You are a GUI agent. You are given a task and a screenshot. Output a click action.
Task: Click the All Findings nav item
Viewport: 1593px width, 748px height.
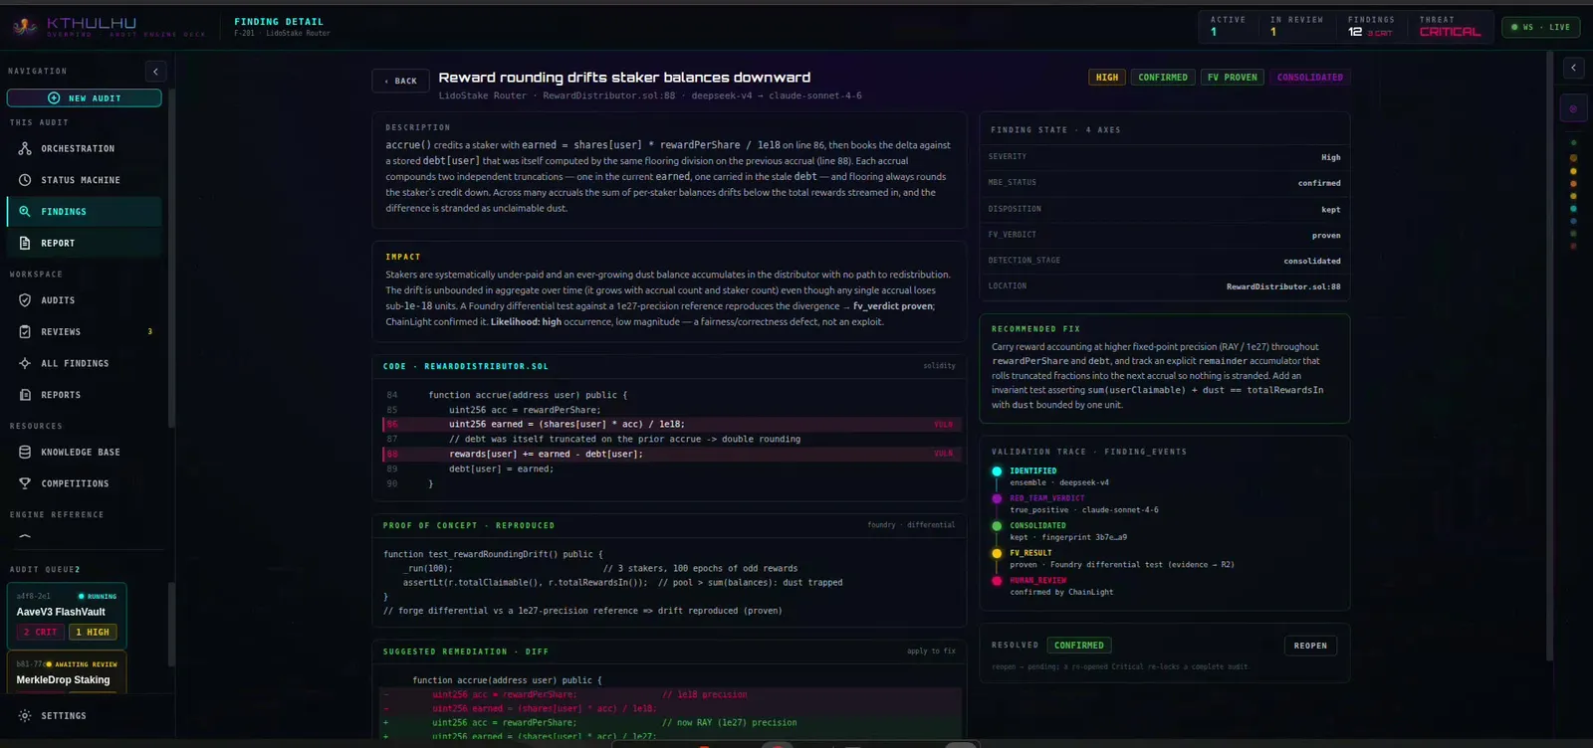tap(85, 364)
